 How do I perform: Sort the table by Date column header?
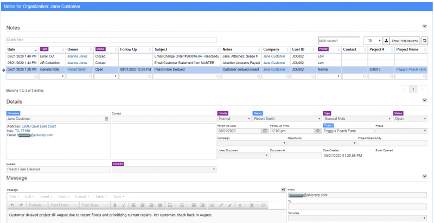22,49
